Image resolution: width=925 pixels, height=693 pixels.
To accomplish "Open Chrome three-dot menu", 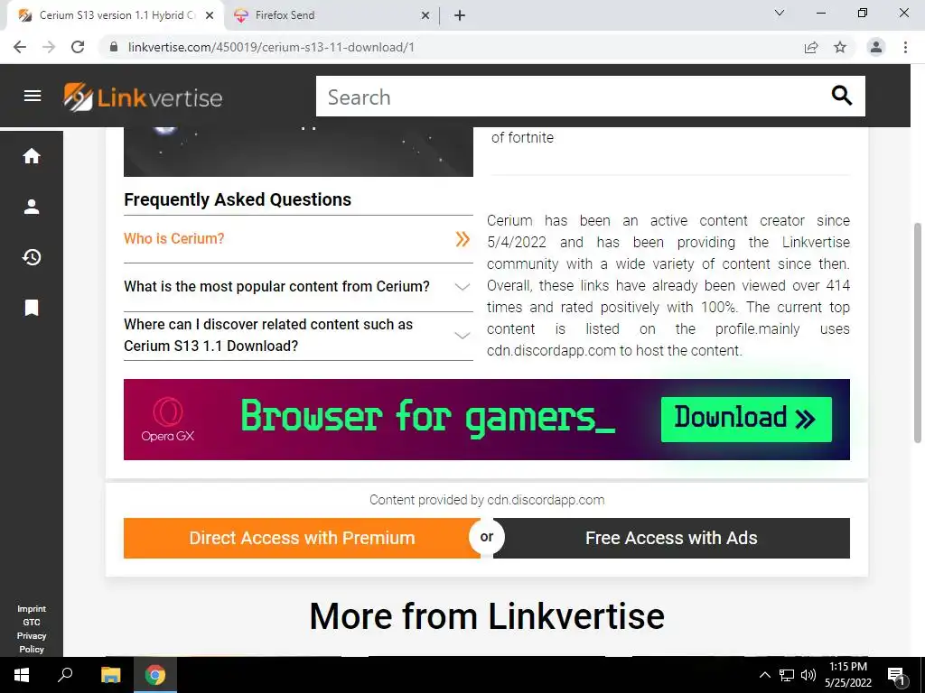I will (905, 47).
